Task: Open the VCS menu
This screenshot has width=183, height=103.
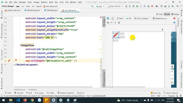Action: (x=67, y=2)
